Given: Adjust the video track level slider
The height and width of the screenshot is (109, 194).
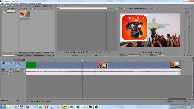Looking at the screenshot, I should coord(17,65).
